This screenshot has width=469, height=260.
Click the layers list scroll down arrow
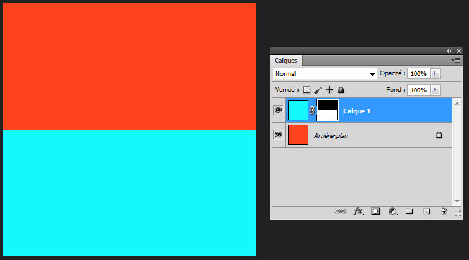click(457, 201)
